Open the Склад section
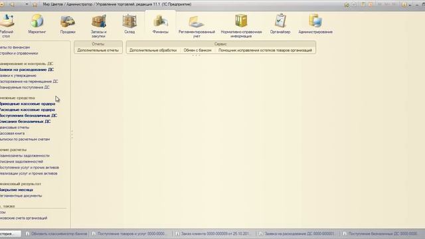Screen dimensions: 425x239 (129, 24)
